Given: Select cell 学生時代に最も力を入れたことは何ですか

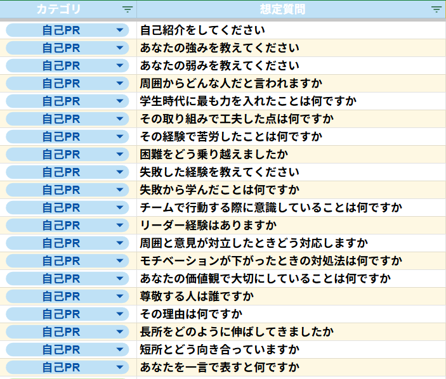Looking at the screenshot, I should (291, 101).
